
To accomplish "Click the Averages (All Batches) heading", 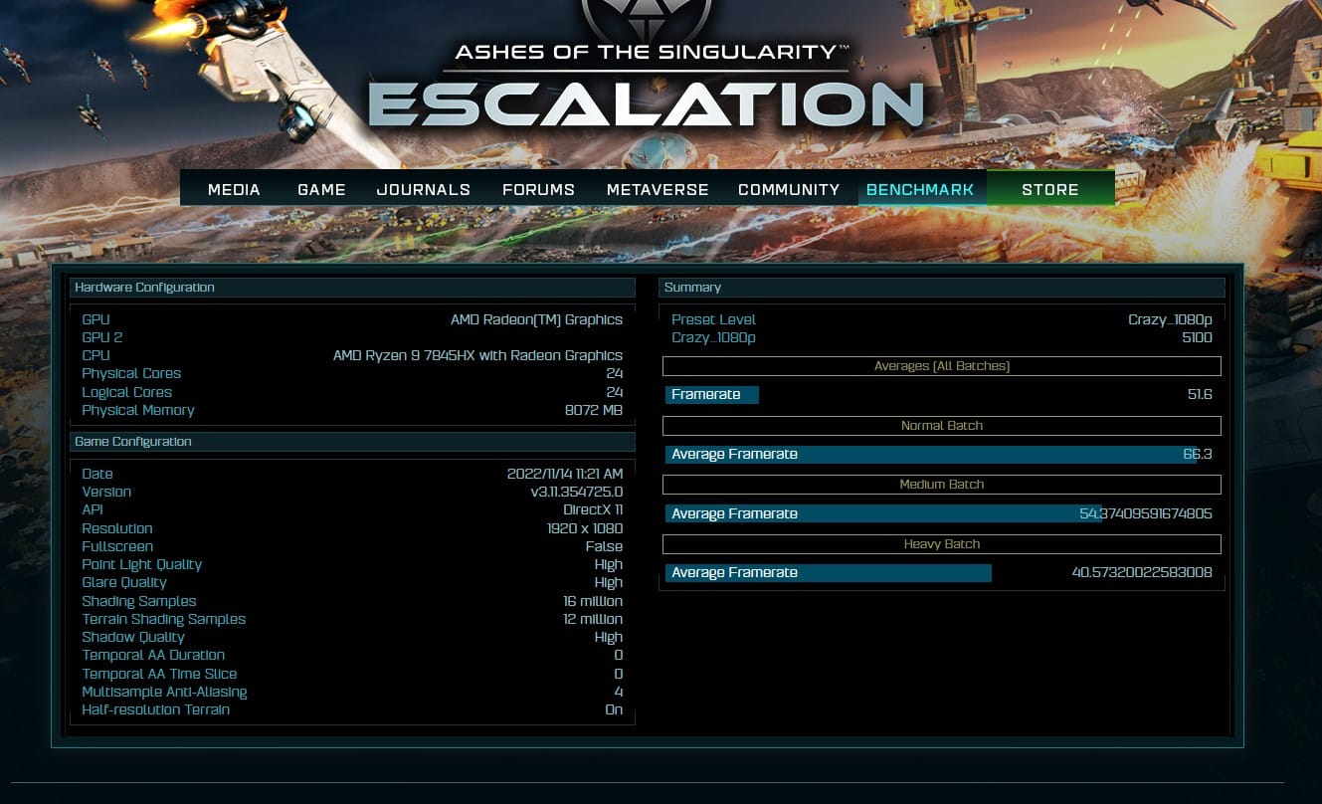I will coord(941,366).
